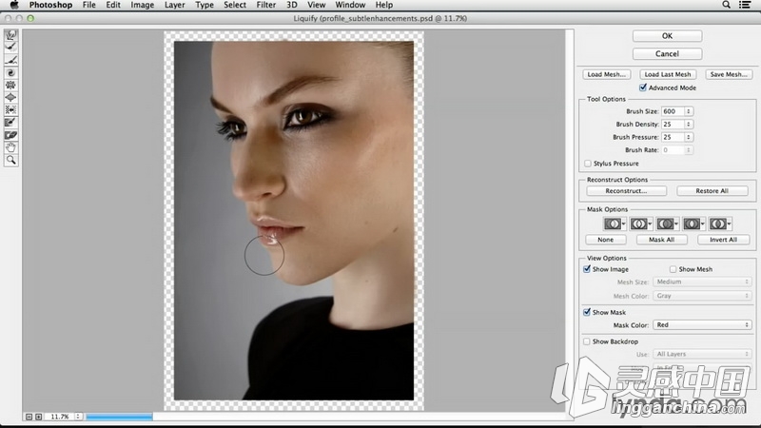Open the Subtract from Selection mask option

click(x=668, y=224)
